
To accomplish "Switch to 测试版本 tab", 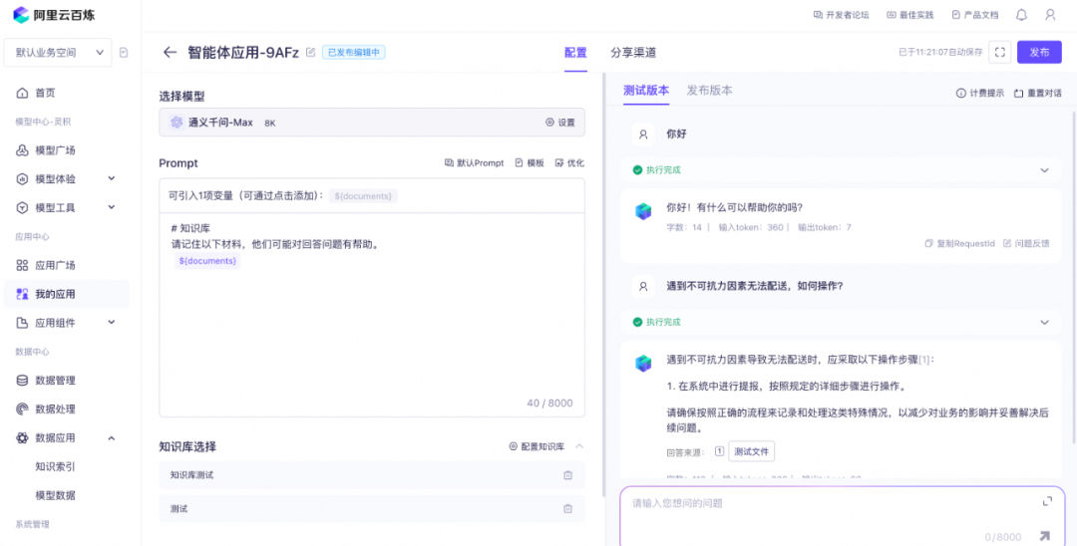I will coord(646,91).
